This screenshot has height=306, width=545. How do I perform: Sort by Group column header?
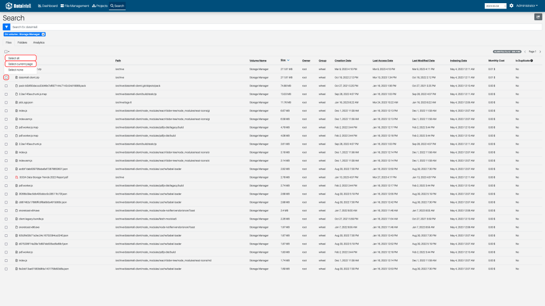(x=322, y=61)
